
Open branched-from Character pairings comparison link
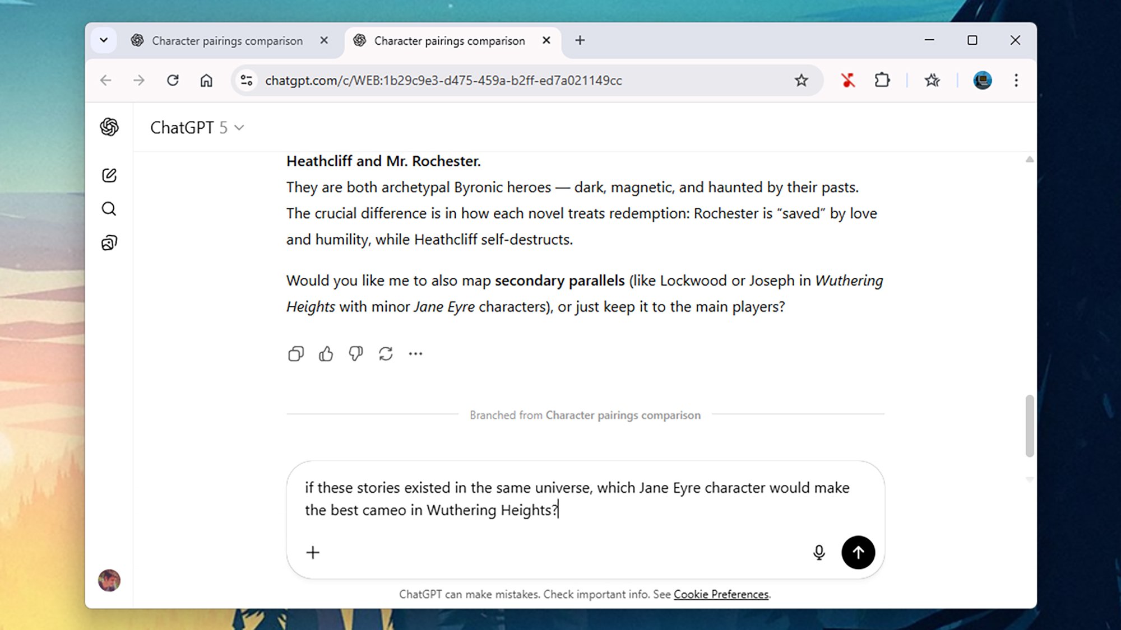[623, 415]
